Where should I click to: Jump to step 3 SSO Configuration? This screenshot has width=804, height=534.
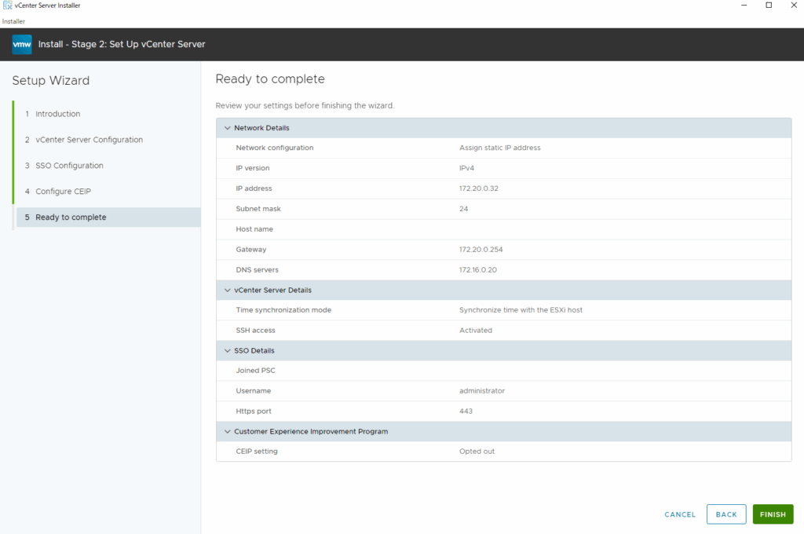coord(69,166)
